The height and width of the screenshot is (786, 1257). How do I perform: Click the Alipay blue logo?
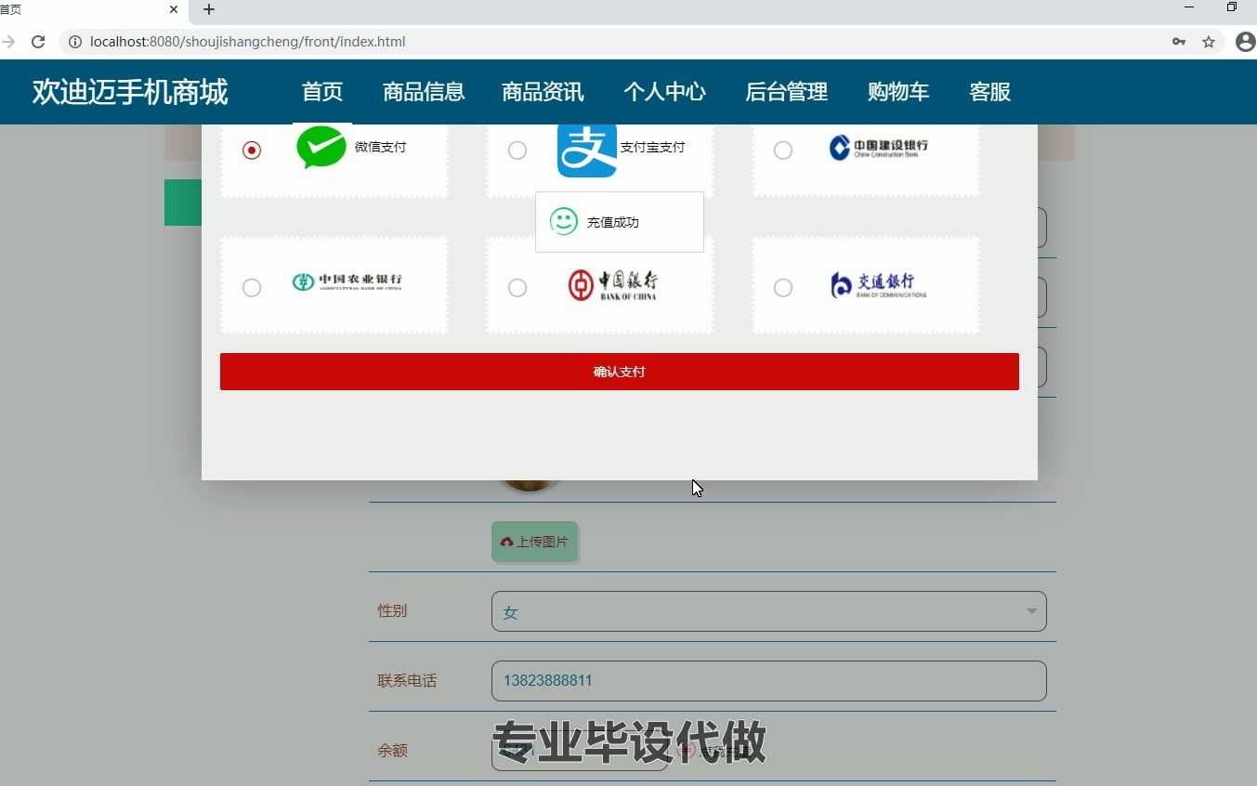pos(587,150)
